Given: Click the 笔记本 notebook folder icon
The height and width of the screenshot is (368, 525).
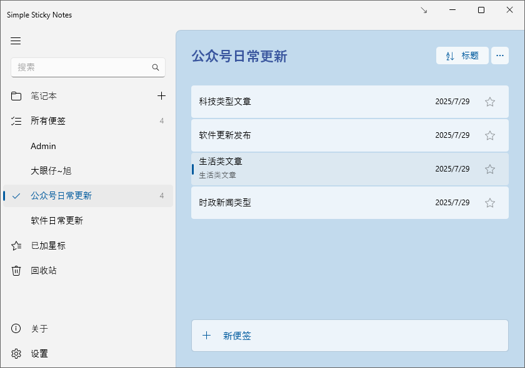Looking at the screenshot, I should 16,96.
